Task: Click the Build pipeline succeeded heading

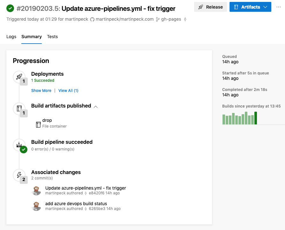Action: point(62,142)
